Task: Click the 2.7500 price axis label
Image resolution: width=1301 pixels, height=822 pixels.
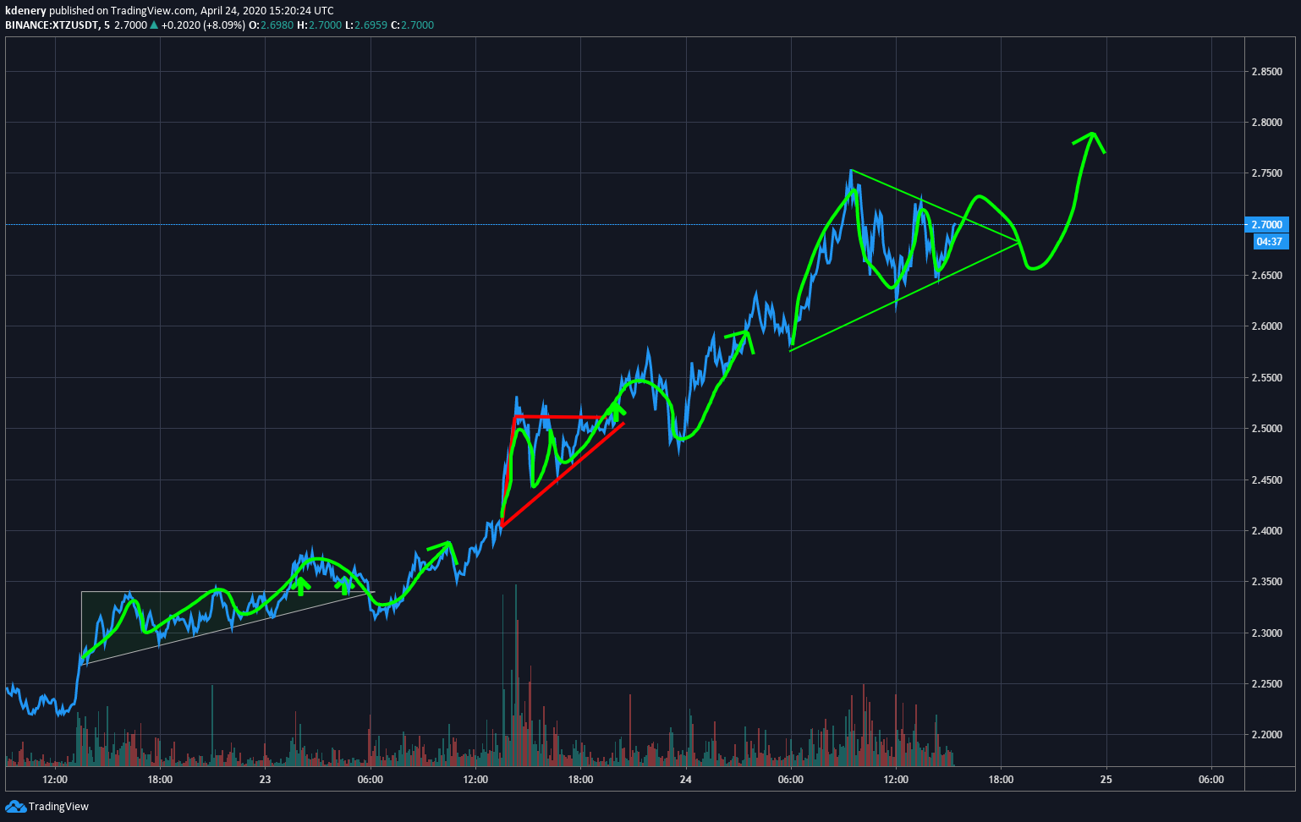Action: click(1266, 173)
